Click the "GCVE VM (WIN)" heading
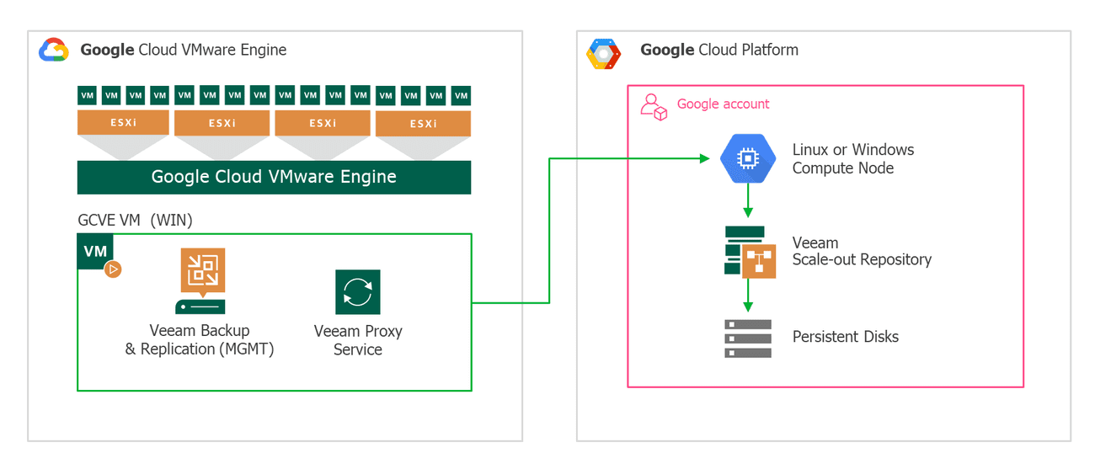Viewport: 1095px width, 469px height. point(135,221)
